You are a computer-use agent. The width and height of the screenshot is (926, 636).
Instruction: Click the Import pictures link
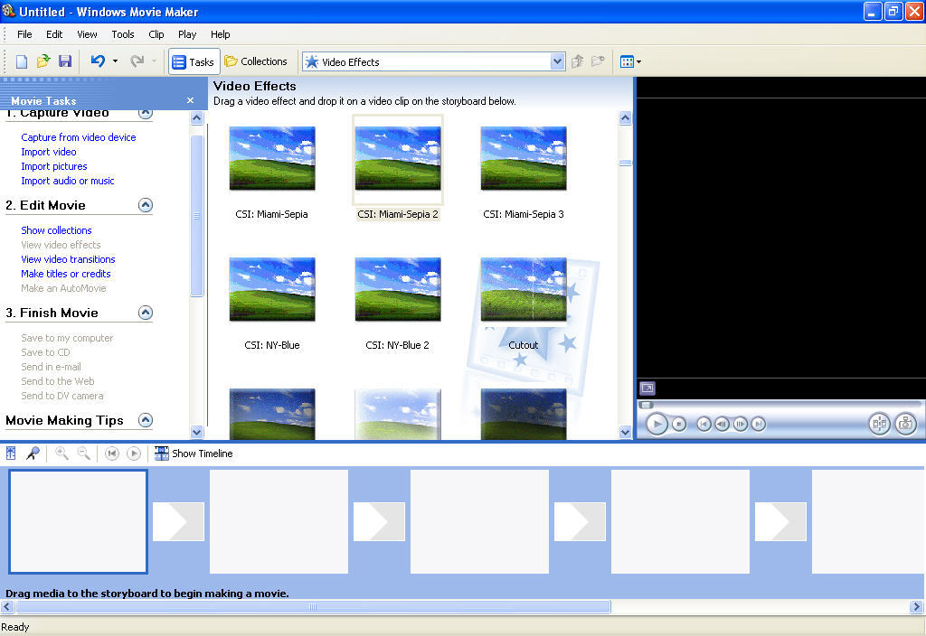pos(54,166)
